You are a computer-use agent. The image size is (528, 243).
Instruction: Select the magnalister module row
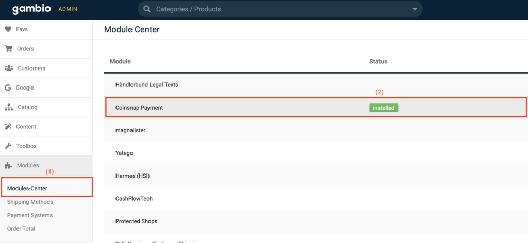click(x=232, y=130)
